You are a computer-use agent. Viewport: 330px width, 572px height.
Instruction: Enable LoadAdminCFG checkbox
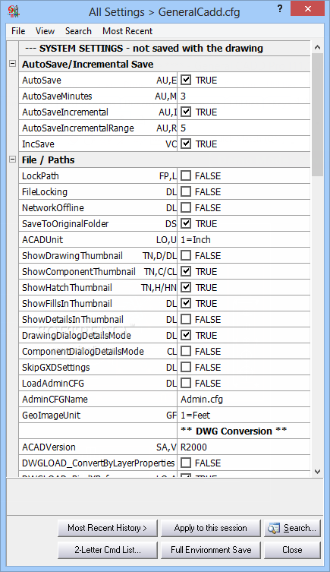186,383
